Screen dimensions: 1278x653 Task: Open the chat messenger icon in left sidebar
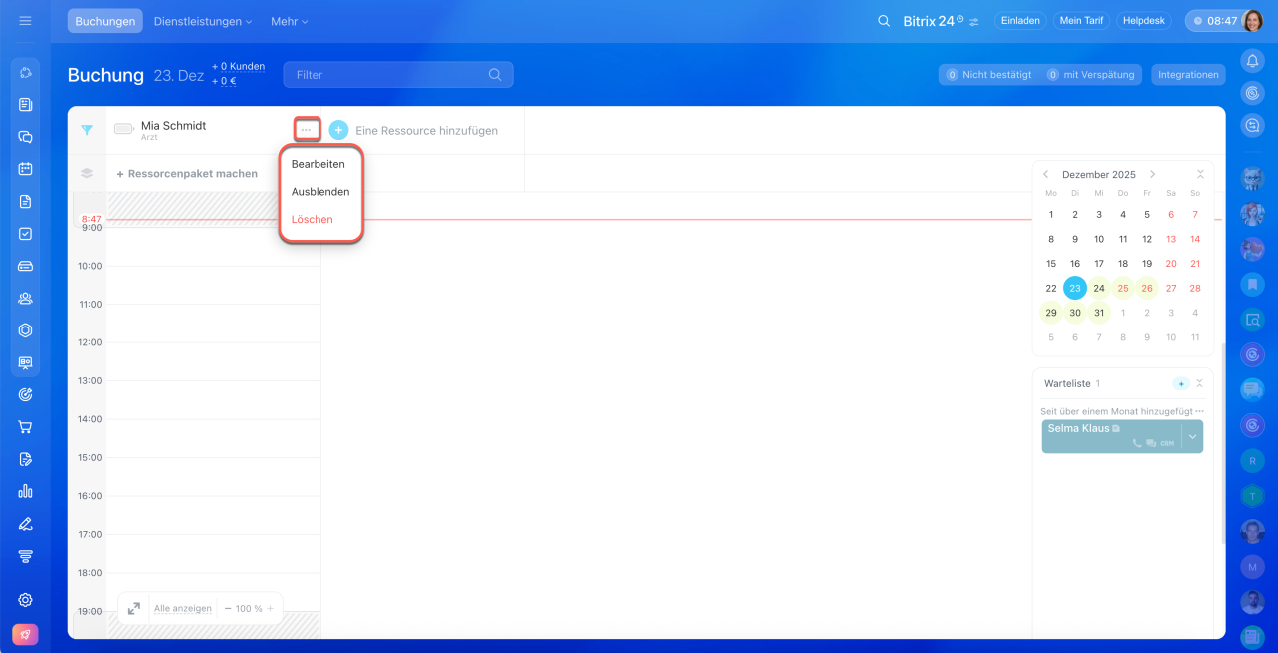coord(26,137)
